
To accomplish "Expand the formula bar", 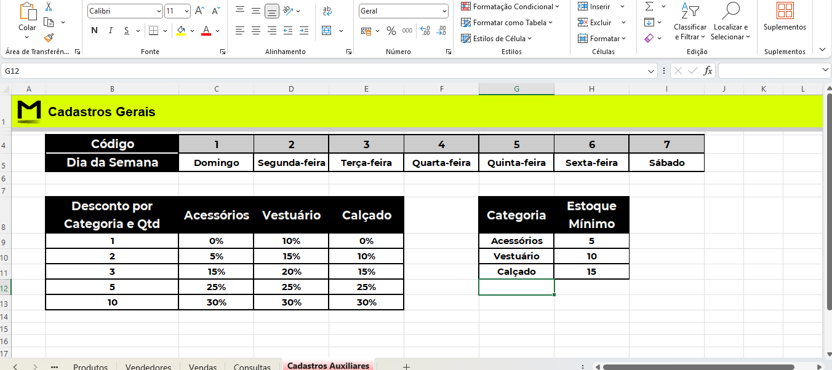I will pos(826,71).
